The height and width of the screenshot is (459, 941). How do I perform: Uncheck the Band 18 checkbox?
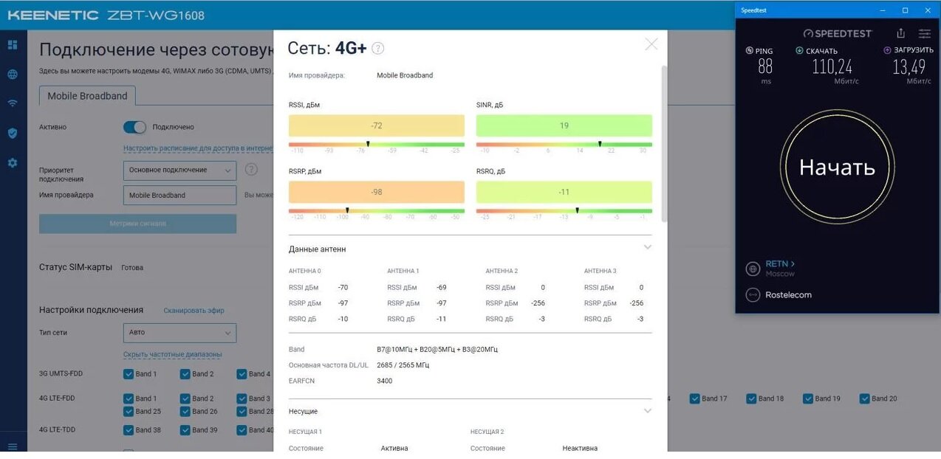point(751,398)
